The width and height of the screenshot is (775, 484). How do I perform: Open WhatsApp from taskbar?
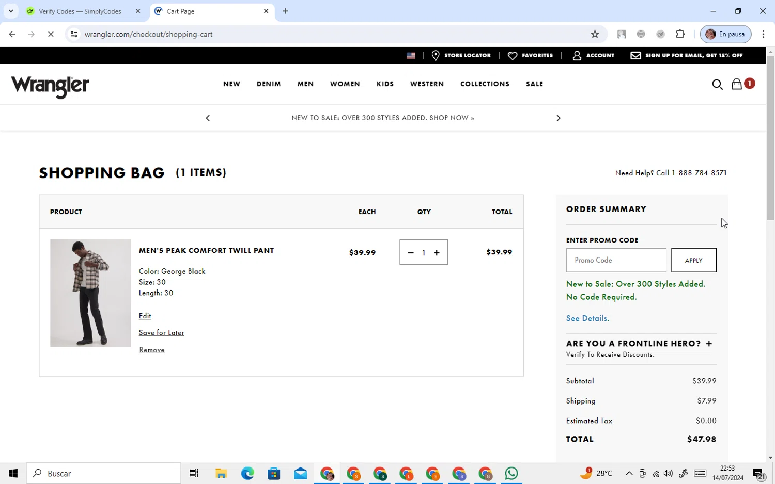point(512,473)
